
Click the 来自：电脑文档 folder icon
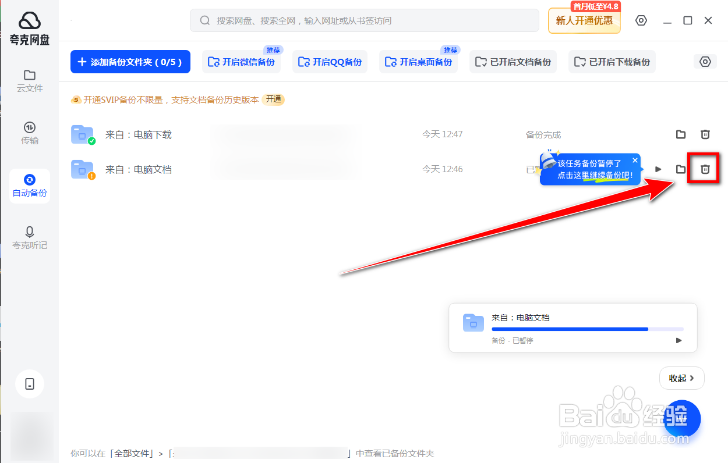(83, 169)
